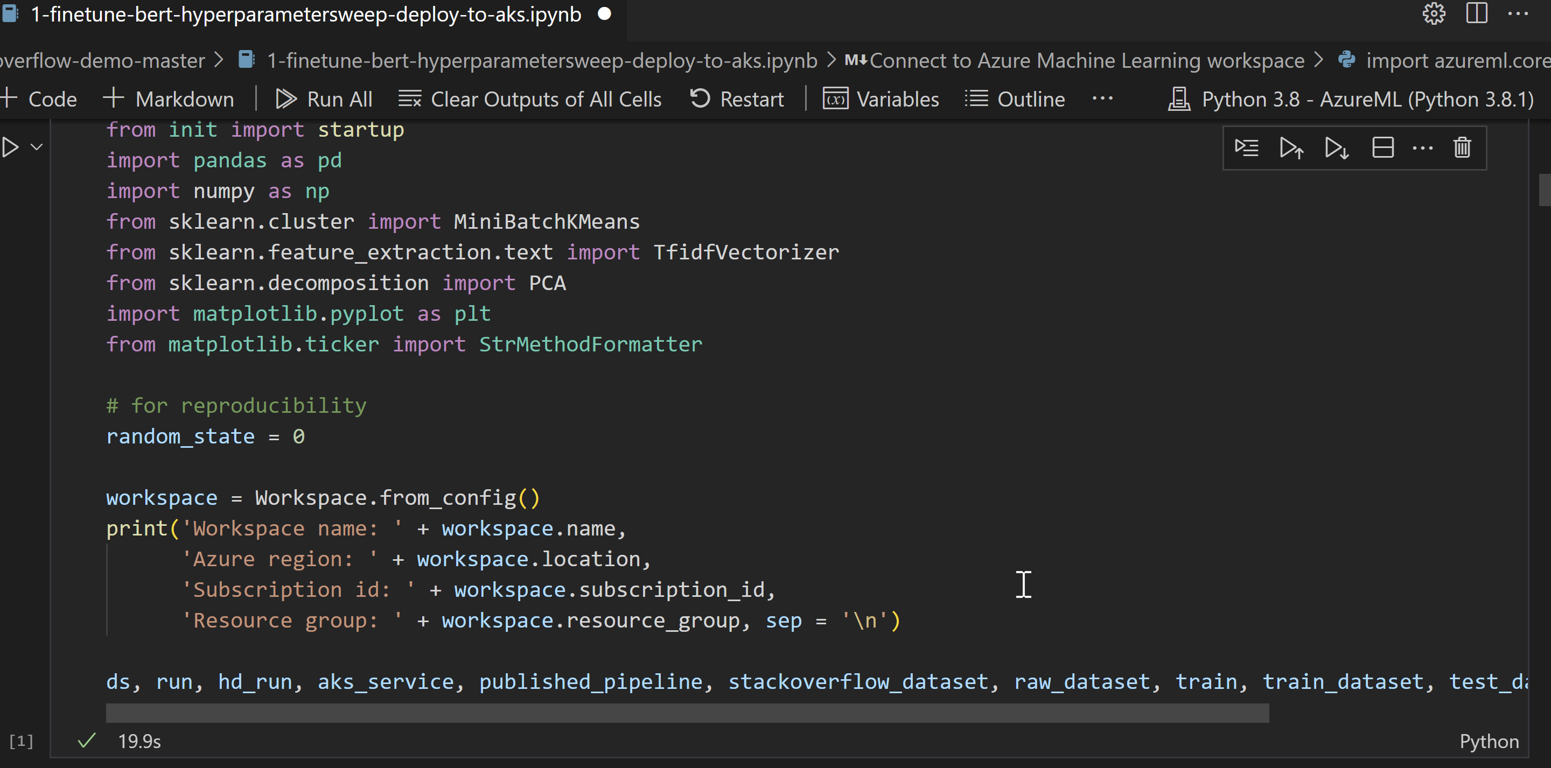
Task: Execute cell and below icon
Action: click(1337, 147)
